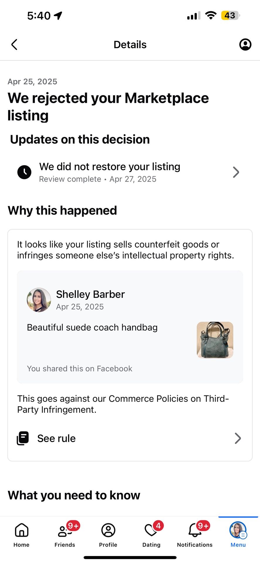Open the Friends tab

[x=65, y=535]
